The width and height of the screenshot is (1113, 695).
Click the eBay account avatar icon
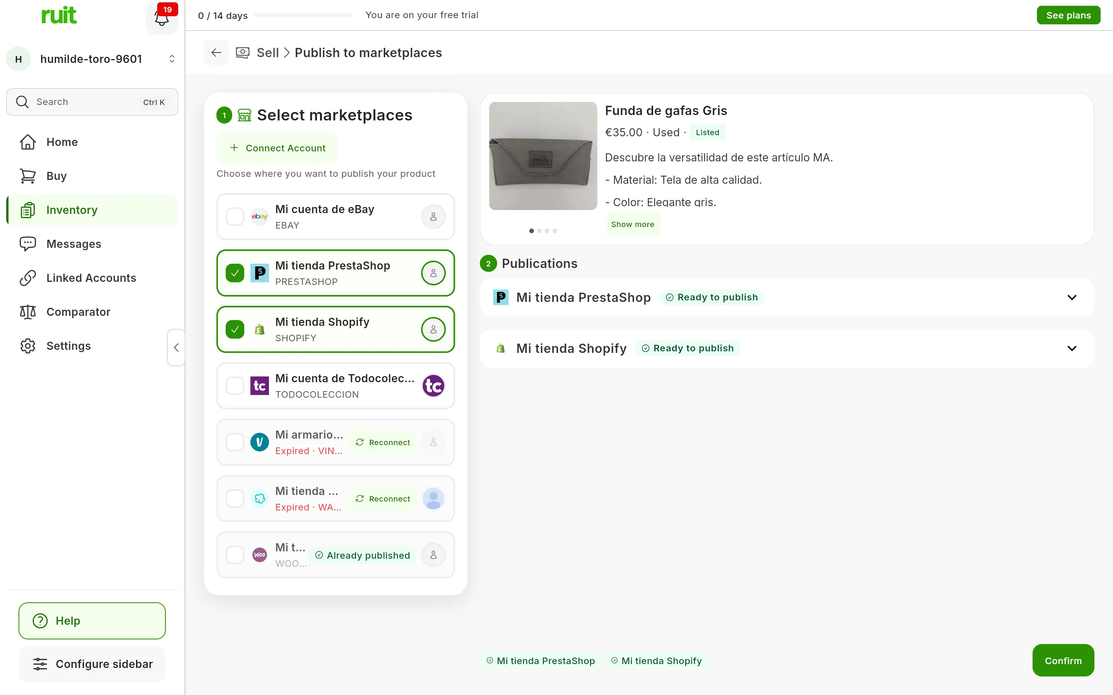click(x=433, y=217)
